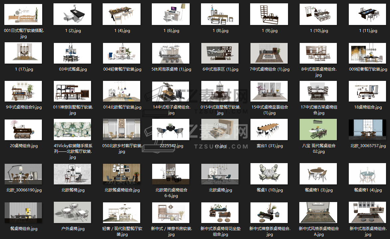The width and height of the screenshot is (390, 239).
Task: Click the 7中式桌椅组合 (1).jpg thumbnail
Action: [269, 53]
